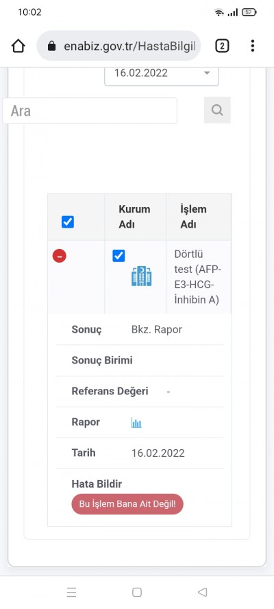Tap the lock icon in address bar
274x609 pixels.
[51, 47]
